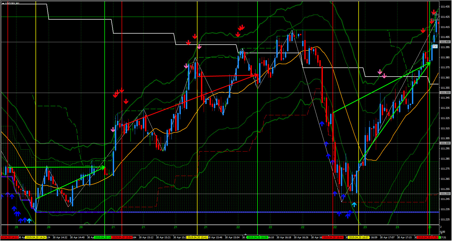Click the 111.295 price on the scale
452x241 pixels.
pyautogui.click(x=445, y=149)
